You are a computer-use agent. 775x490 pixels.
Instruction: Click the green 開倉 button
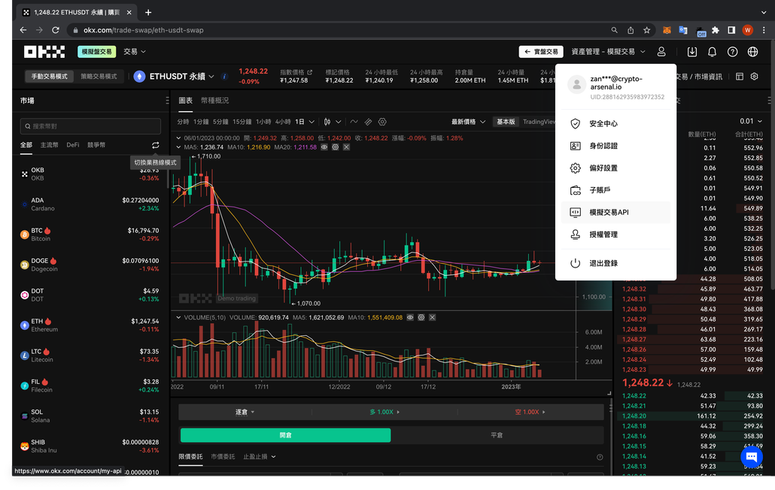pos(285,435)
